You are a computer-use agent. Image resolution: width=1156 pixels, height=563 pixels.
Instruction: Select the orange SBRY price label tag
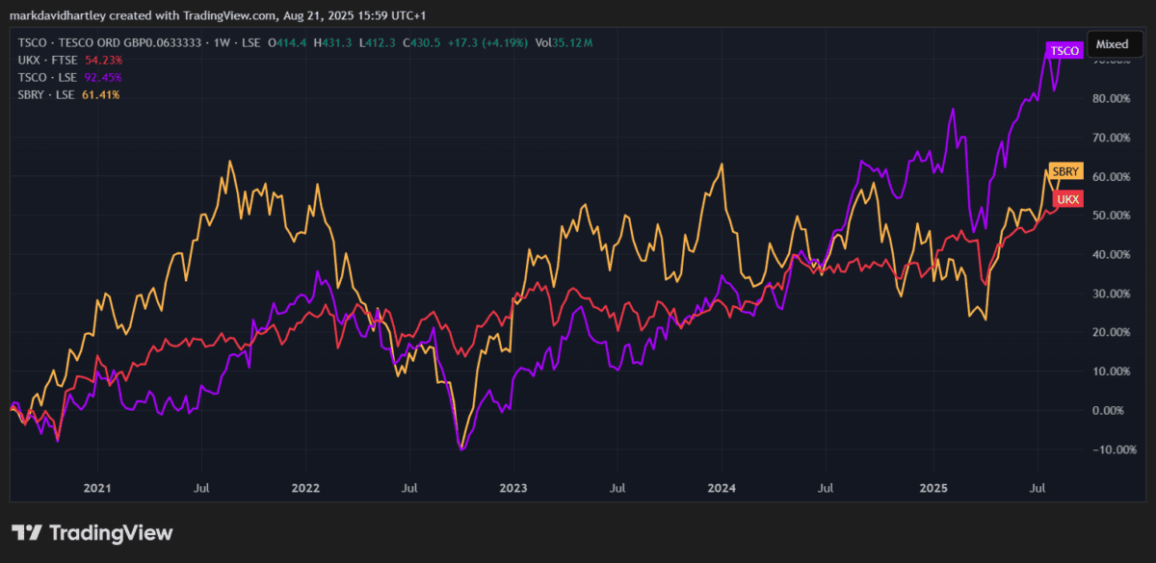pyautogui.click(x=1064, y=171)
